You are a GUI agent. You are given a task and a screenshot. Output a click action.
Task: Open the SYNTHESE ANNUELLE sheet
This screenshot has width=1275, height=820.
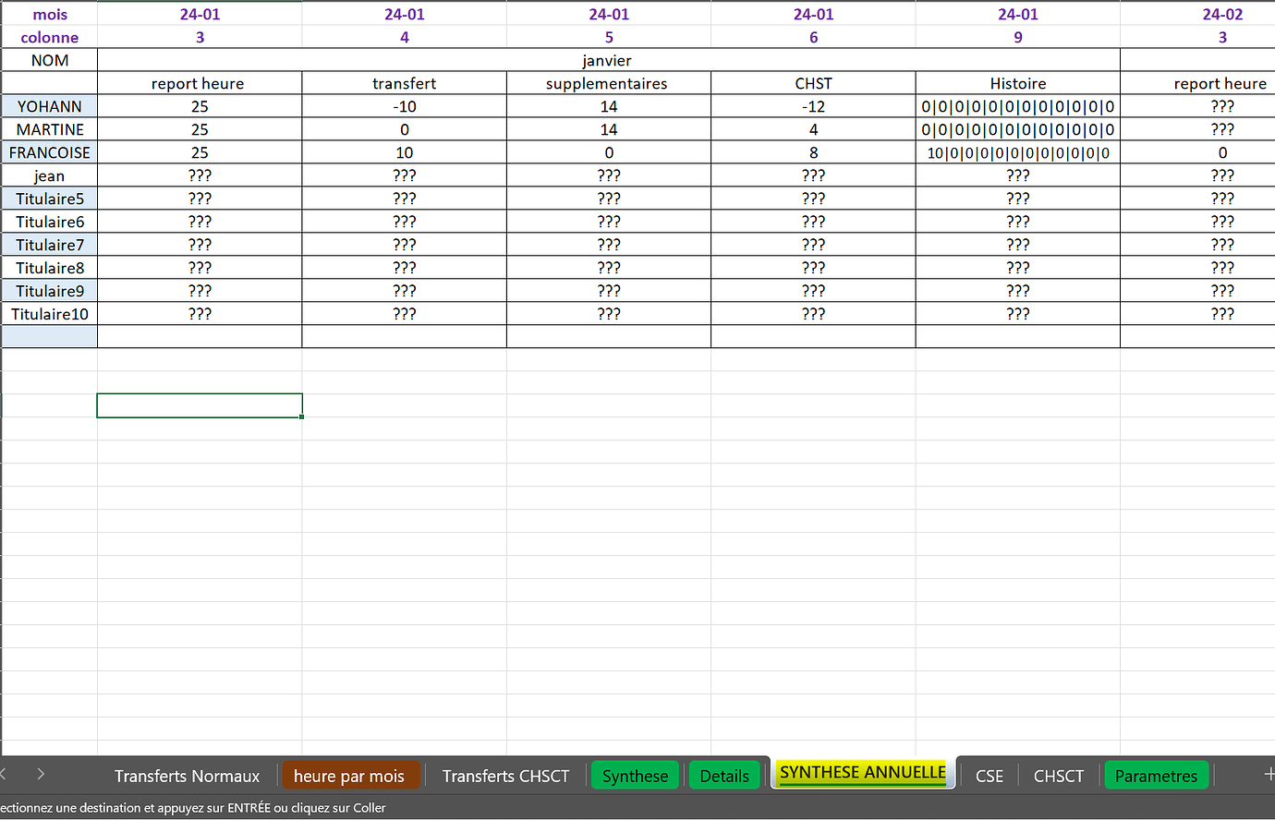point(861,773)
